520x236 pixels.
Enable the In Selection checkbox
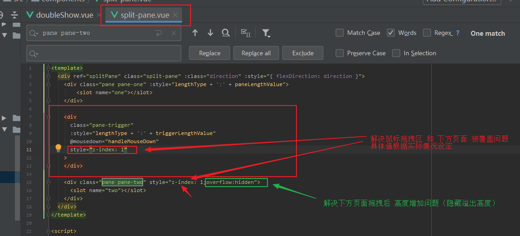396,53
